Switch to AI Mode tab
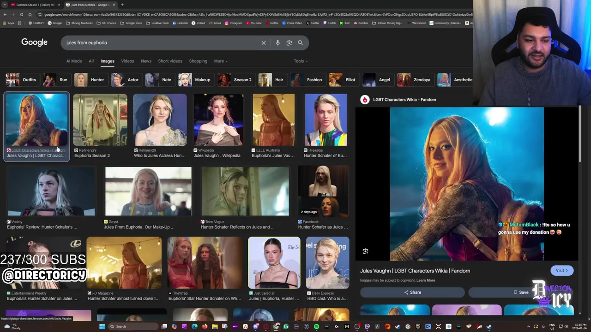 74,61
